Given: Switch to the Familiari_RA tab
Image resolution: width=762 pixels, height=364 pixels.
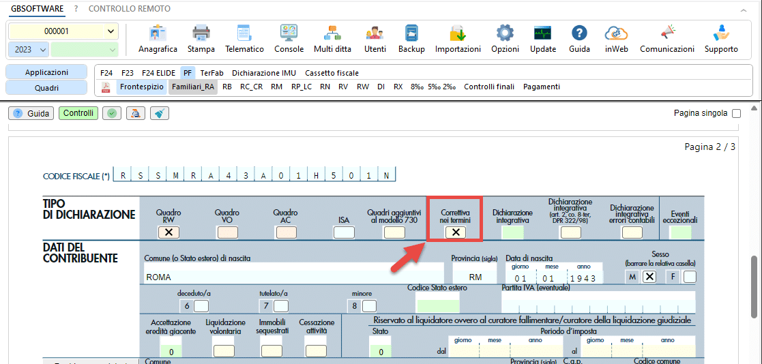Looking at the screenshot, I should pos(193,87).
